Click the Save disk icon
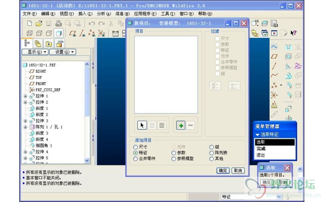Viewport: 324px width, 202px height. coord(49,23)
